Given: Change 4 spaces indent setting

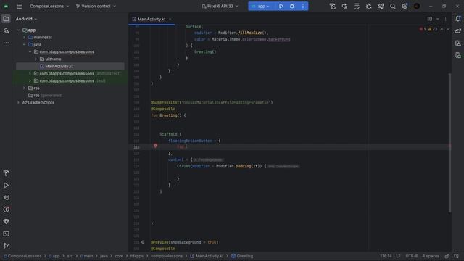Looking at the screenshot, I should (431, 256).
